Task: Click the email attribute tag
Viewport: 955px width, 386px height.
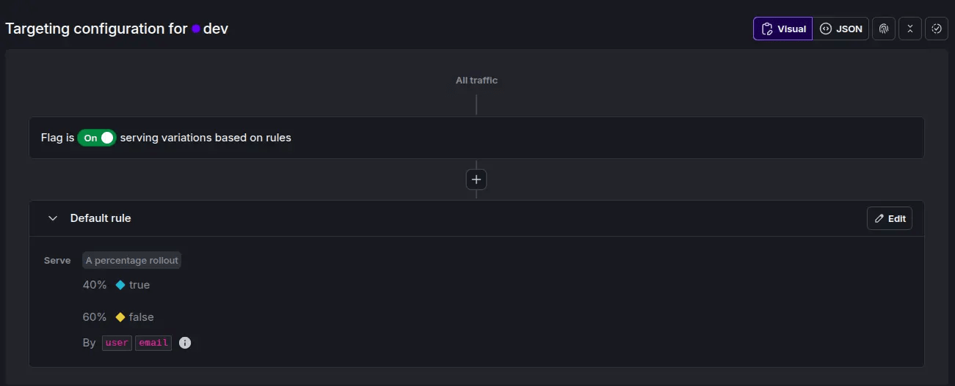Action: (153, 343)
